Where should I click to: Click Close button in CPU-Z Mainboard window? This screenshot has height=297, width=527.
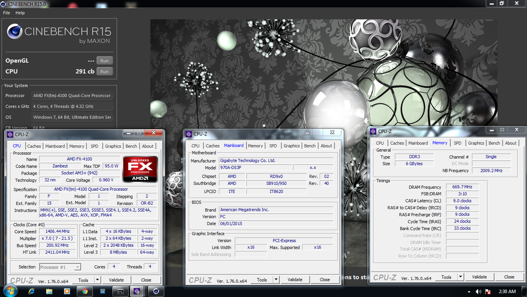coord(325,280)
